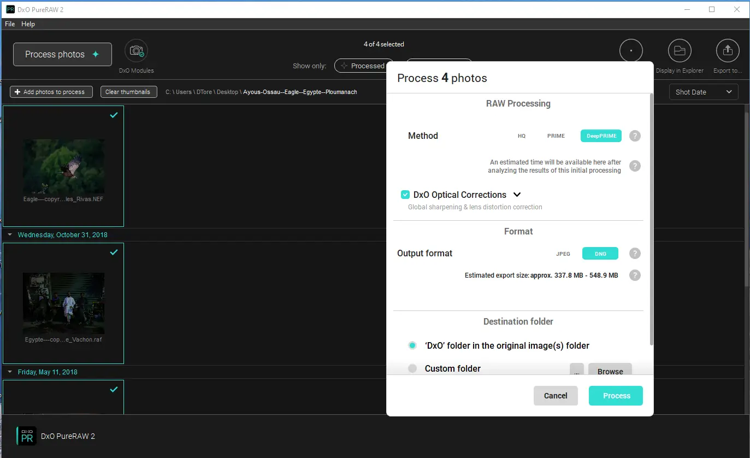Click the Export to upload icon
Screen dimensions: 750x458
click(x=728, y=51)
